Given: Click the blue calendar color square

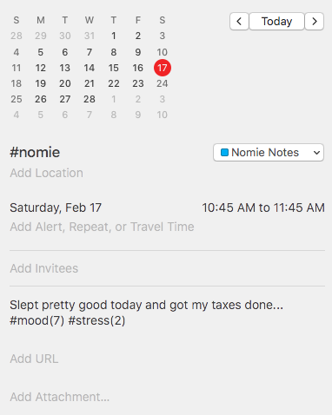Looking at the screenshot, I should point(224,152).
